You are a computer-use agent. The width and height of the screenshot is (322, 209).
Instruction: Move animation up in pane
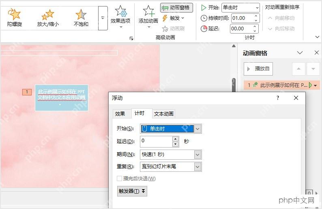[x=299, y=69]
